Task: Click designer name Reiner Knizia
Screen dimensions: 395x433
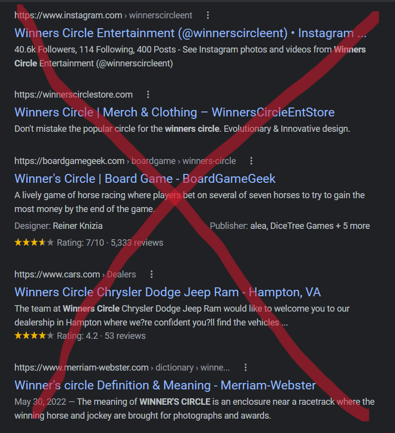Action: [x=78, y=225]
